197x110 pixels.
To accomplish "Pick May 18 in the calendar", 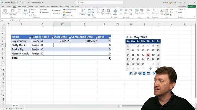I will pos(148,55).
